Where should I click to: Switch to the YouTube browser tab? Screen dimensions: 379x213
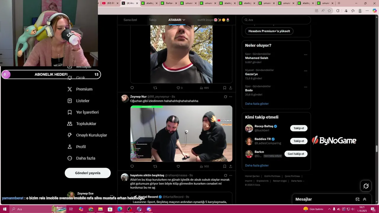tap(110, 3)
